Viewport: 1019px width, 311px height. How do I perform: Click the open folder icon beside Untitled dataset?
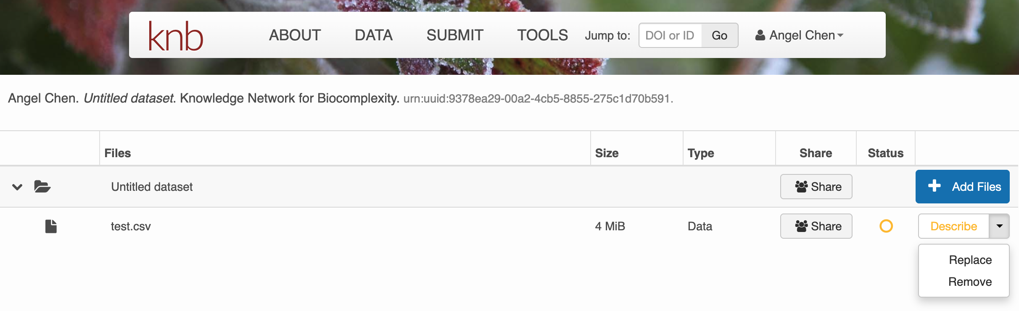(42, 186)
